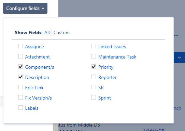Uncheck the Component/s checkbox

pyautogui.click(x=20, y=67)
